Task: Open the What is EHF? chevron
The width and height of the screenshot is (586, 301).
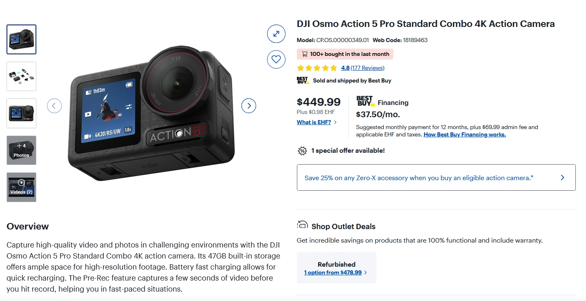Action: [x=336, y=122]
